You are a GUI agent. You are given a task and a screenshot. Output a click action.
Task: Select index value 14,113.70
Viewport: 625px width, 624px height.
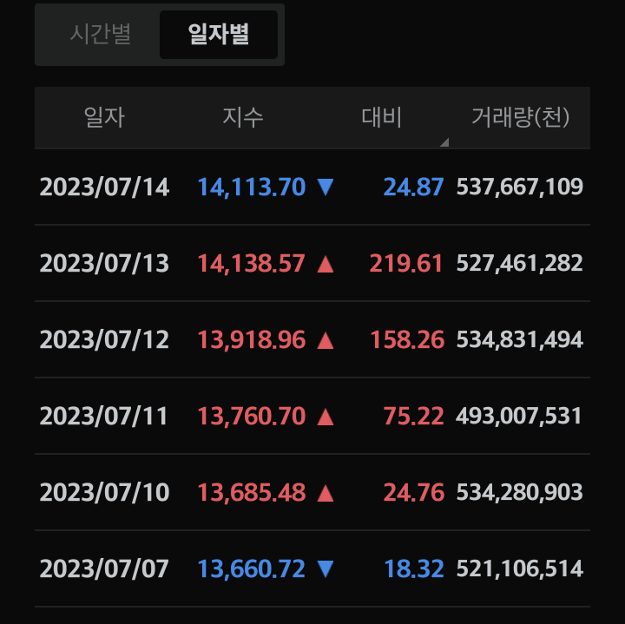point(252,187)
